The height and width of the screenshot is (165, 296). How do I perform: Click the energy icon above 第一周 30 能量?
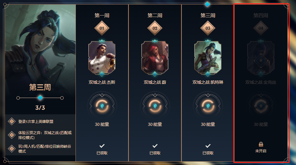102,106
